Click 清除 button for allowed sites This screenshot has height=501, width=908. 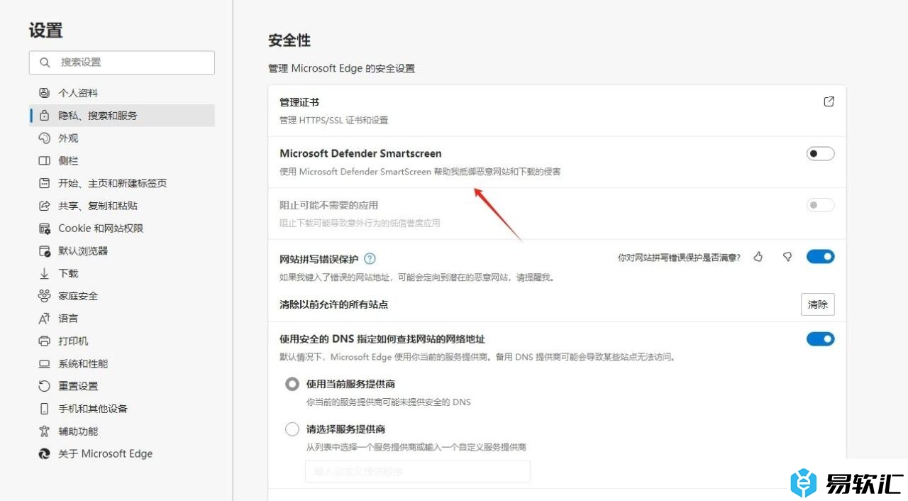[x=818, y=304]
